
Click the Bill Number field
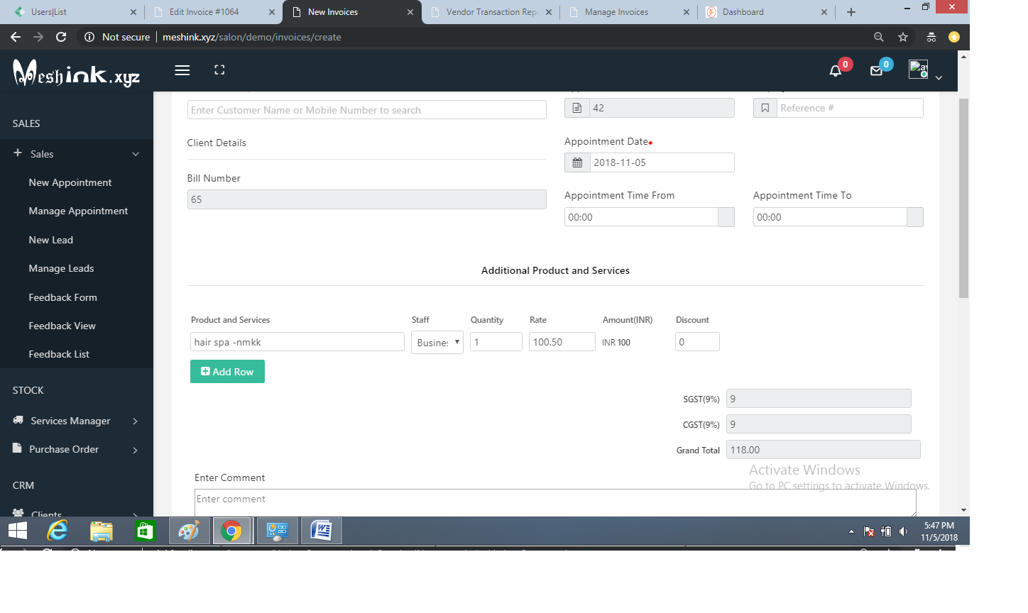pyautogui.click(x=367, y=199)
